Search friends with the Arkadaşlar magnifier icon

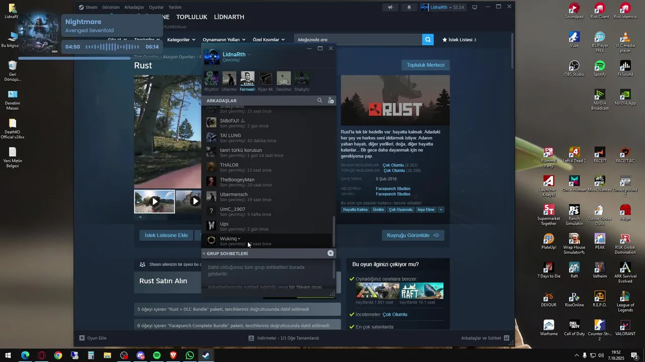(319, 101)
